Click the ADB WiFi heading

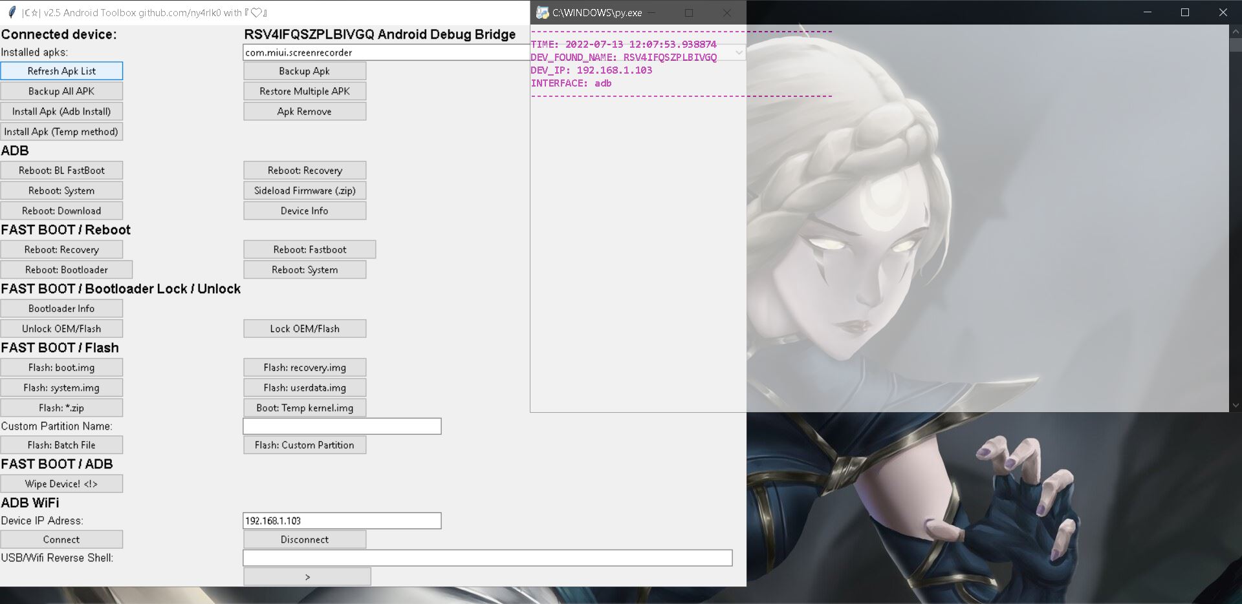tap(30, 503)
